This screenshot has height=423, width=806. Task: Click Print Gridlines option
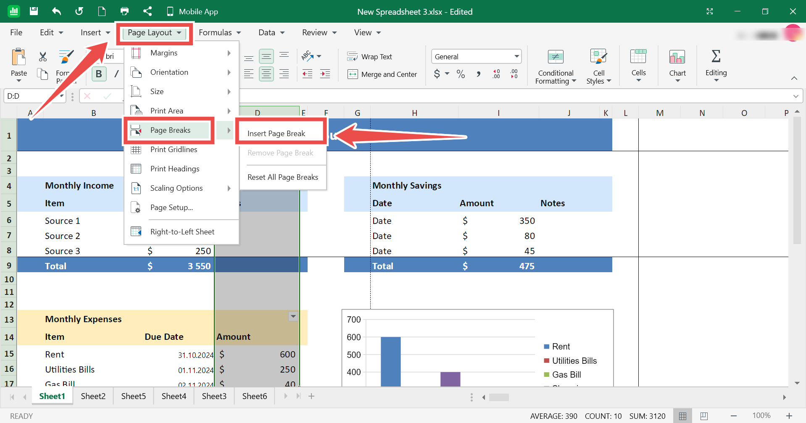click(182, 150)
